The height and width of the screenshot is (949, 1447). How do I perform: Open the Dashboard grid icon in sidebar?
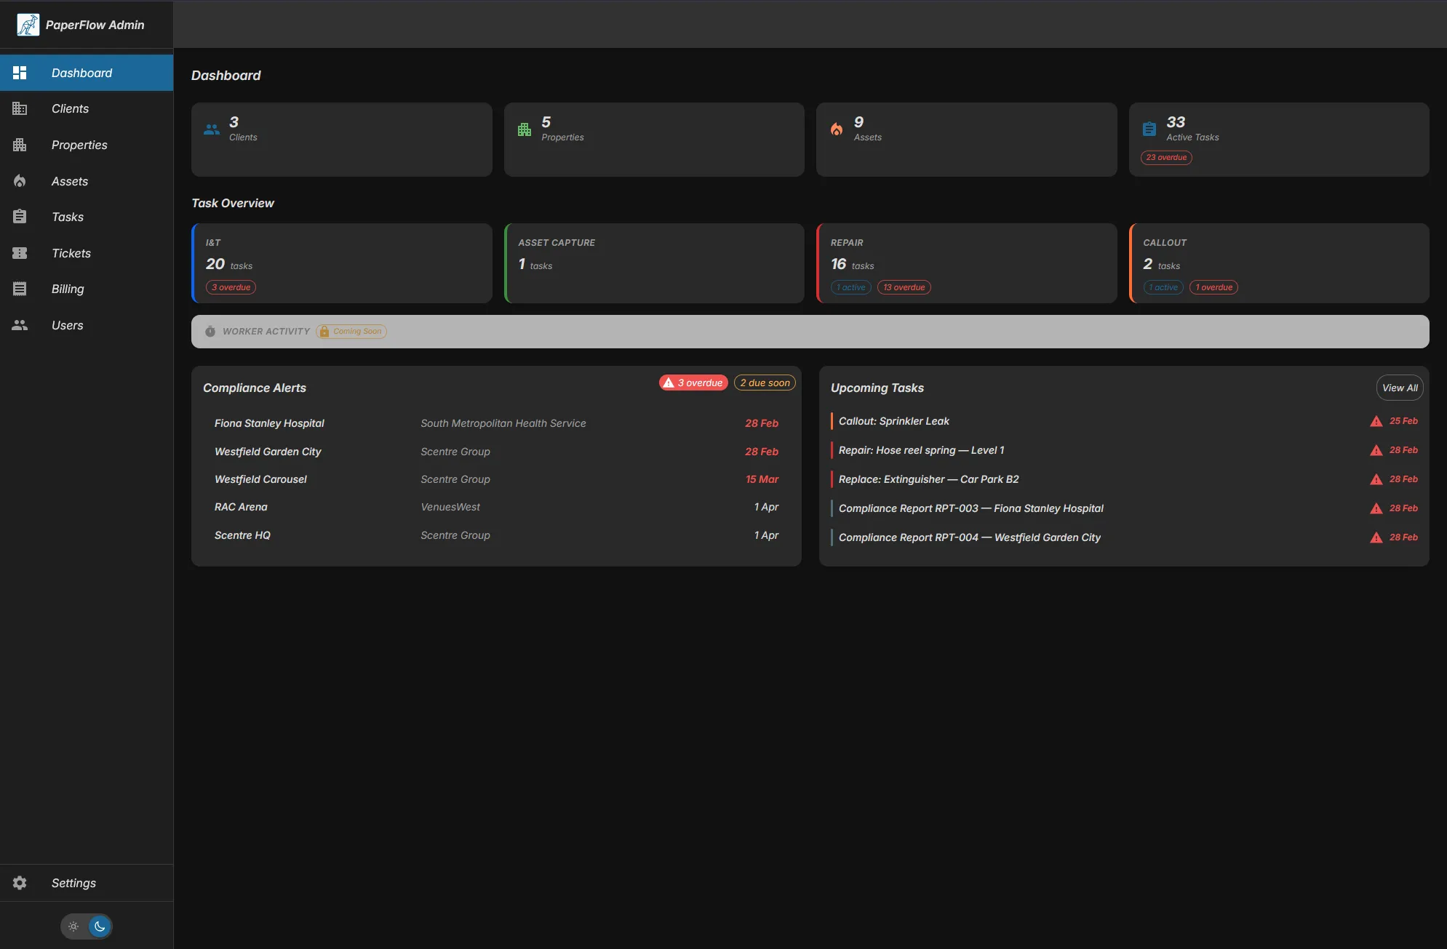(20, 72)
